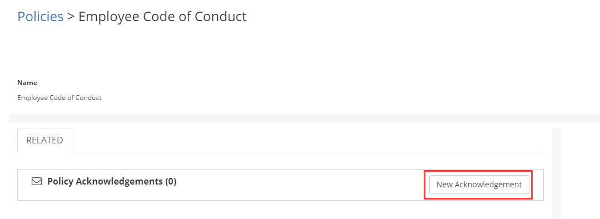This screenshot has width=600, height=219.
Task: Select the Policy Acknowledgements (0) heading
Action: pos(112,181)
